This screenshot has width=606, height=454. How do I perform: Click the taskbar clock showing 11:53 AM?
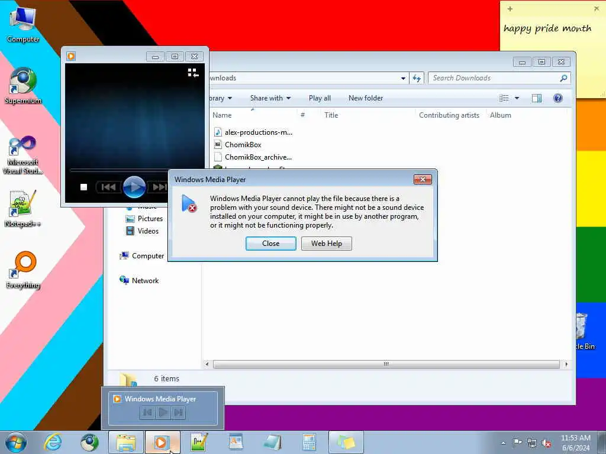(575, 443)
